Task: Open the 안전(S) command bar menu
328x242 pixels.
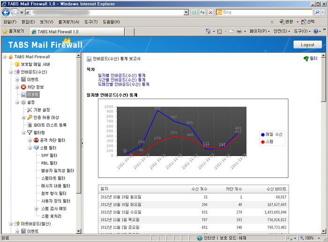Action: [x=282, y=31]
